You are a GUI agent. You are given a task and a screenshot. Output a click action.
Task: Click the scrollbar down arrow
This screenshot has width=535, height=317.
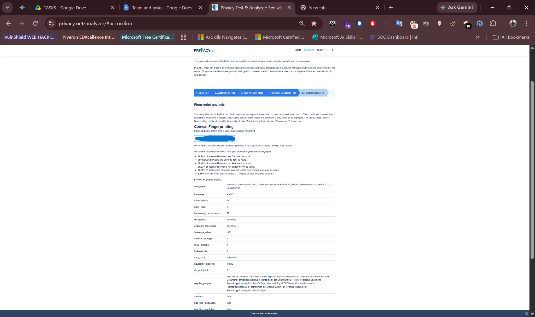pos(532,314)
